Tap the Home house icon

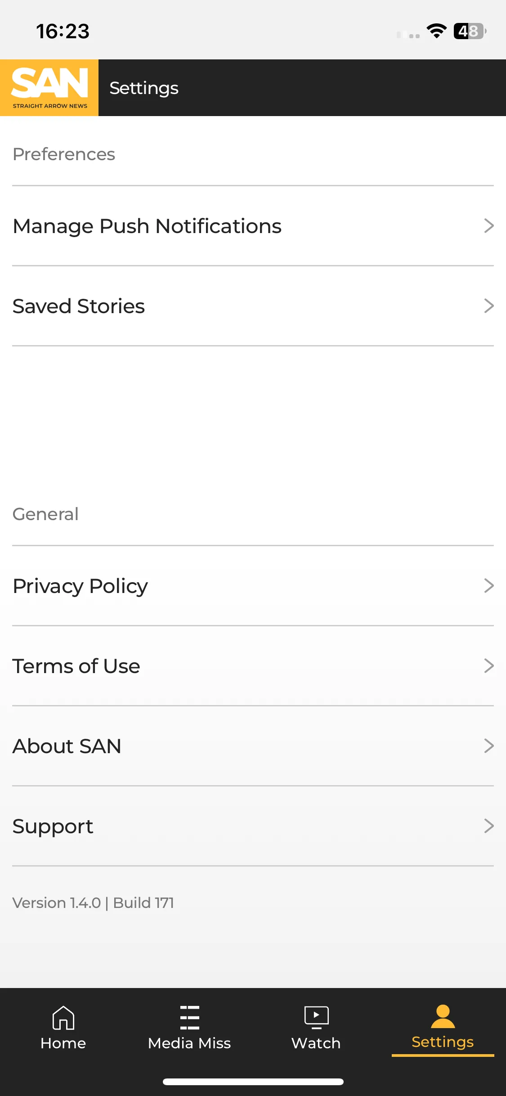tap(63, 1018)
